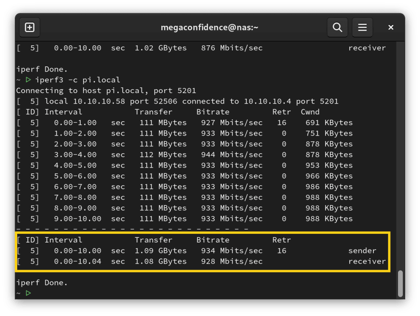The image size is (420, 316).
Task: Click the 934 Mbits/sec sender bitrate
Action: [231, 251]
